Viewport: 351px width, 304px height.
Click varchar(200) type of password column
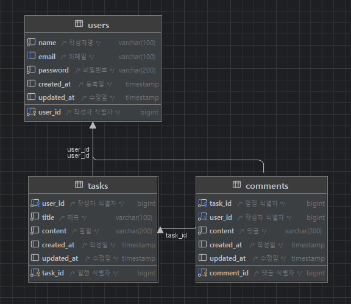pyautogui.click(x=137, y=70)
